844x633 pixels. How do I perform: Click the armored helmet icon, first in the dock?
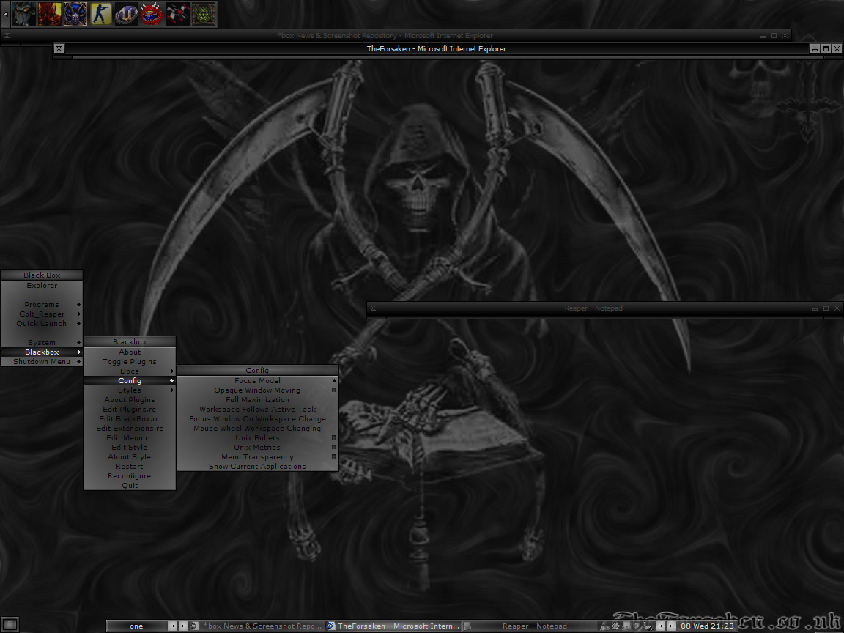pos(23,13)
